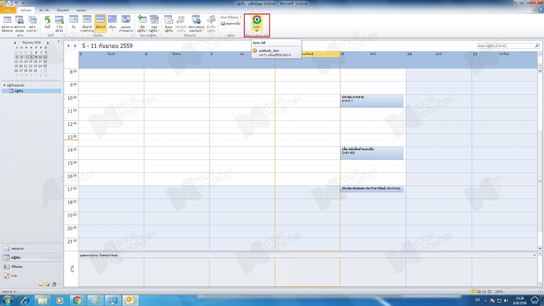
Task: Select the Week view (สัปดาห์) button
Action: click(x=100, y=24)
